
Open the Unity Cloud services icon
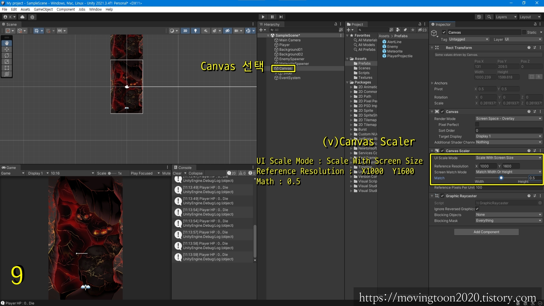click(x=22, y=17)
